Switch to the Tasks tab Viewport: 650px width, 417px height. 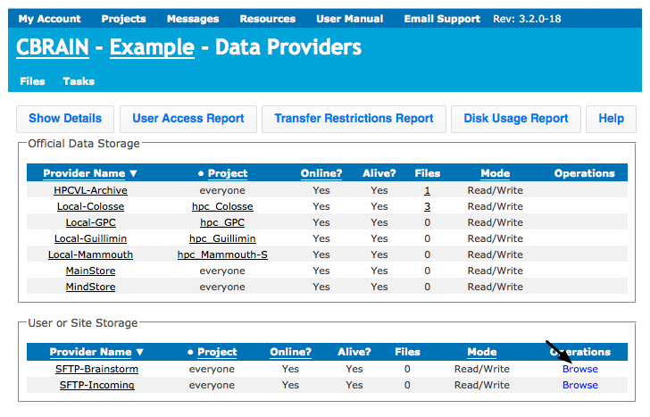(x=79, y=81)
